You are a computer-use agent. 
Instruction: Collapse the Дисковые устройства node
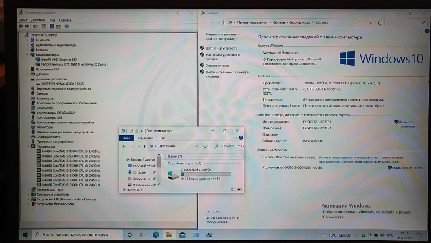(28, 79)
